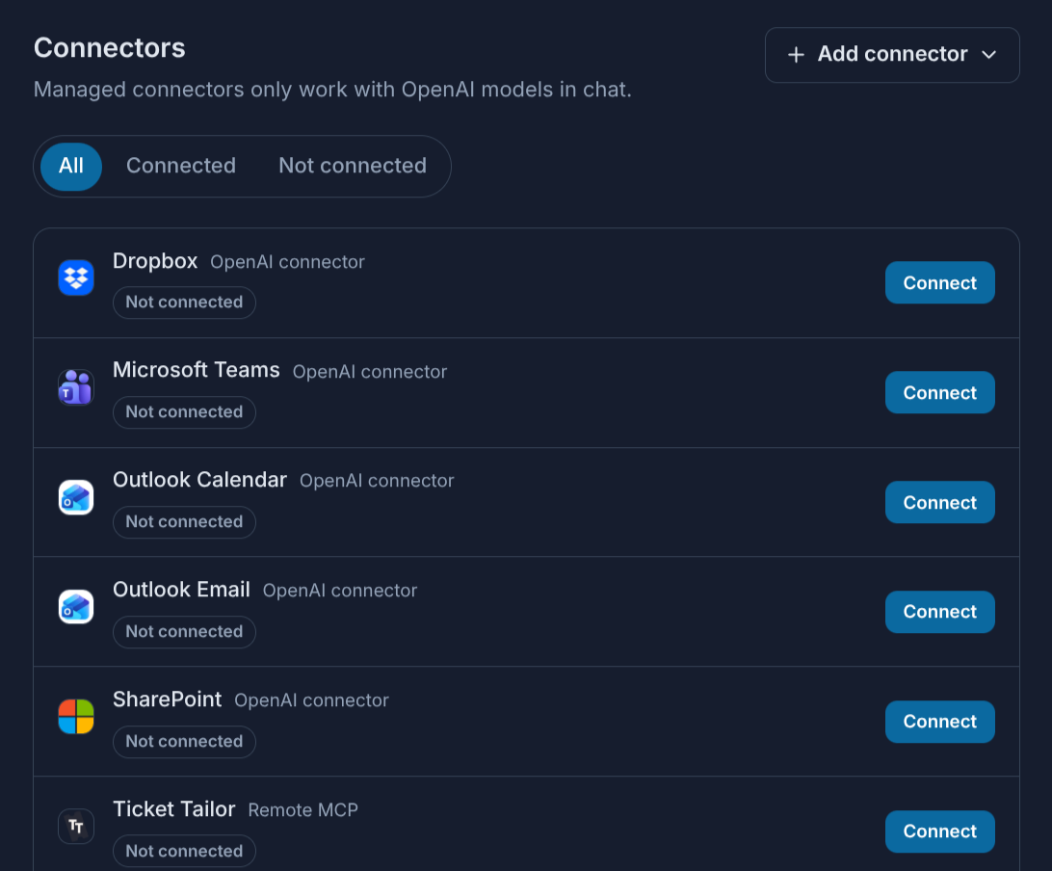Screen dimensions: 1052x871
Task: Click the Microsoft Teams logo icon
Action: [x=76, y=387]
